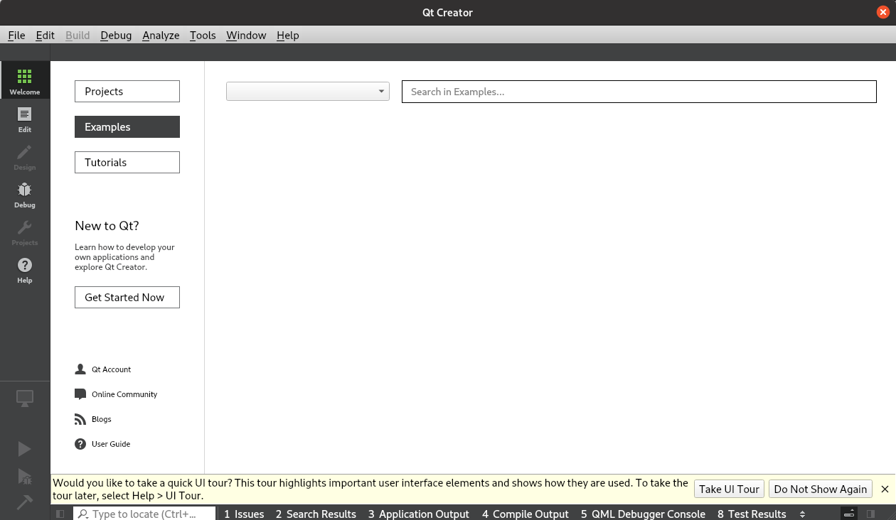Select the Tutorials button
Viewport: 896px width, 520px height.
coord(127,162)
